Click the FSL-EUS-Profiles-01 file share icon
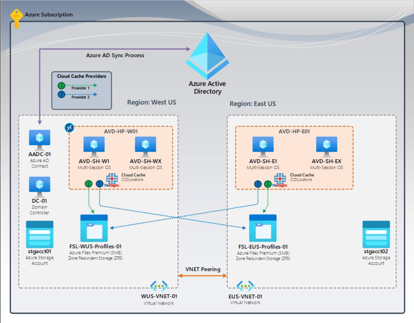 [263, 228]
